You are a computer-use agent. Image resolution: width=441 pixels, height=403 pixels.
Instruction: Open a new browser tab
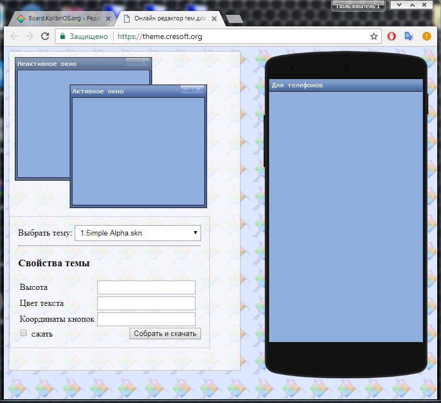pos(235,19)
